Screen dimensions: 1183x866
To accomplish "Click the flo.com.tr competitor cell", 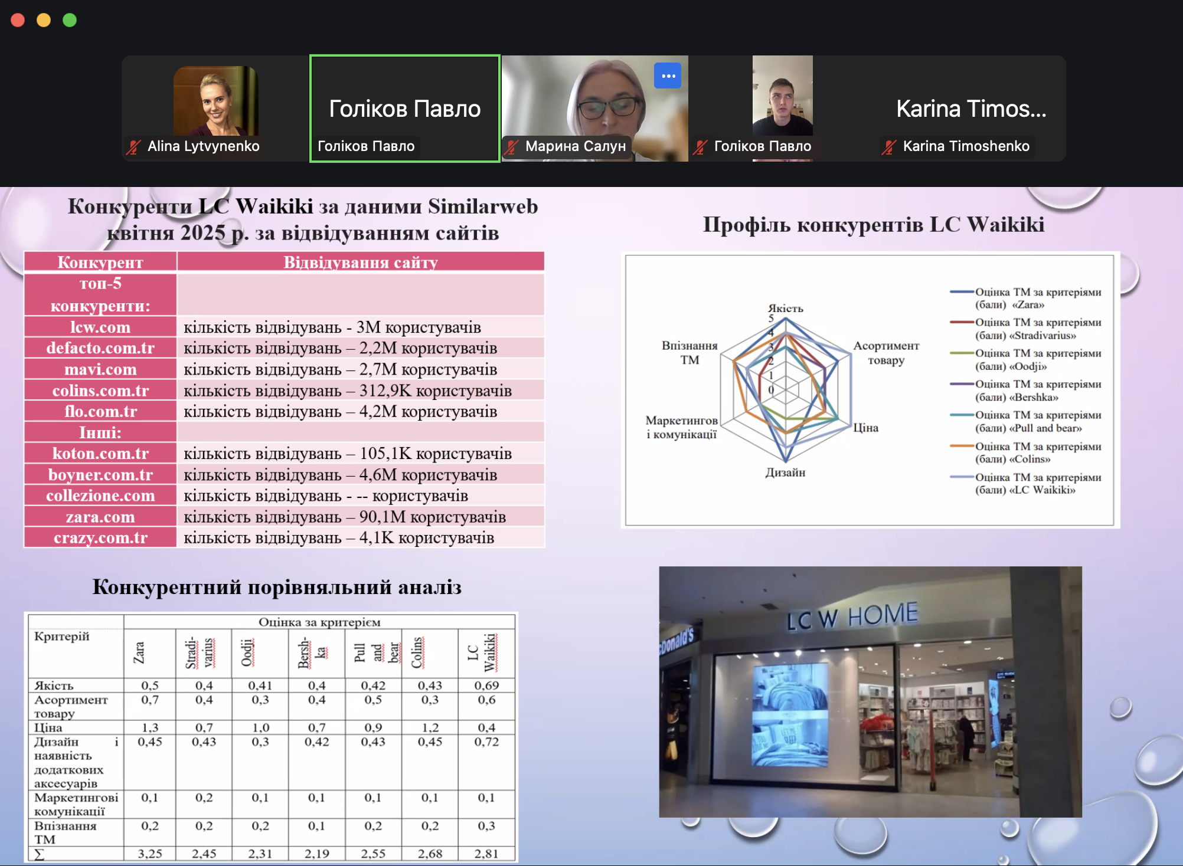I will 100,411.
